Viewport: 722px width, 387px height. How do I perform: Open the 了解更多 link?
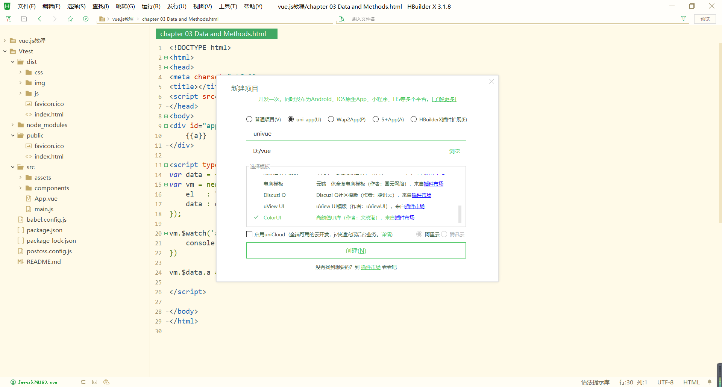444,99
